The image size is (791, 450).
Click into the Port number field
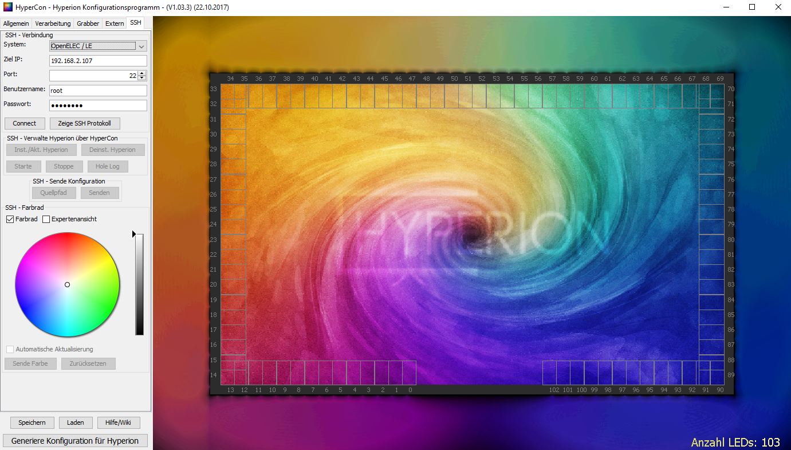[x=93, y=76]
